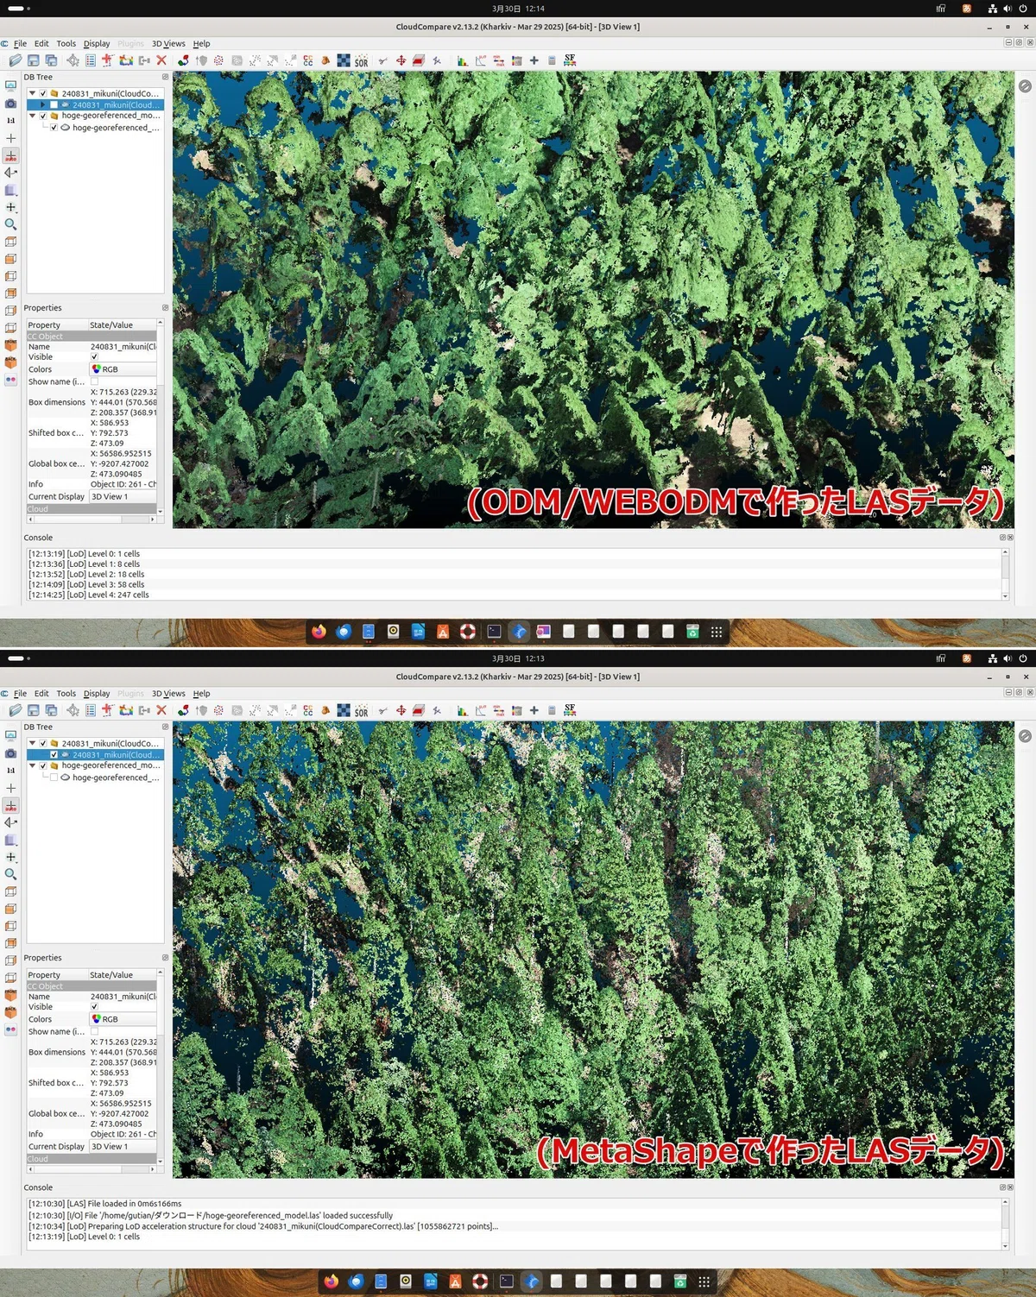Open the 3D Views menu in MetaShape window

click(x=168, y=694)
